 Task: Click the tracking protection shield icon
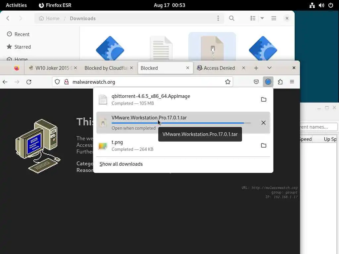click(57, 82)
